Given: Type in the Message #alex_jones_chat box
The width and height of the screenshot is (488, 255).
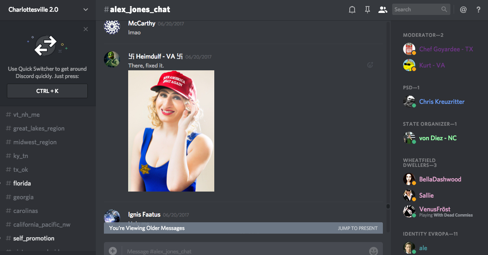Looking at the screenshot, I should pyautogui.click(x=243, y=251).
